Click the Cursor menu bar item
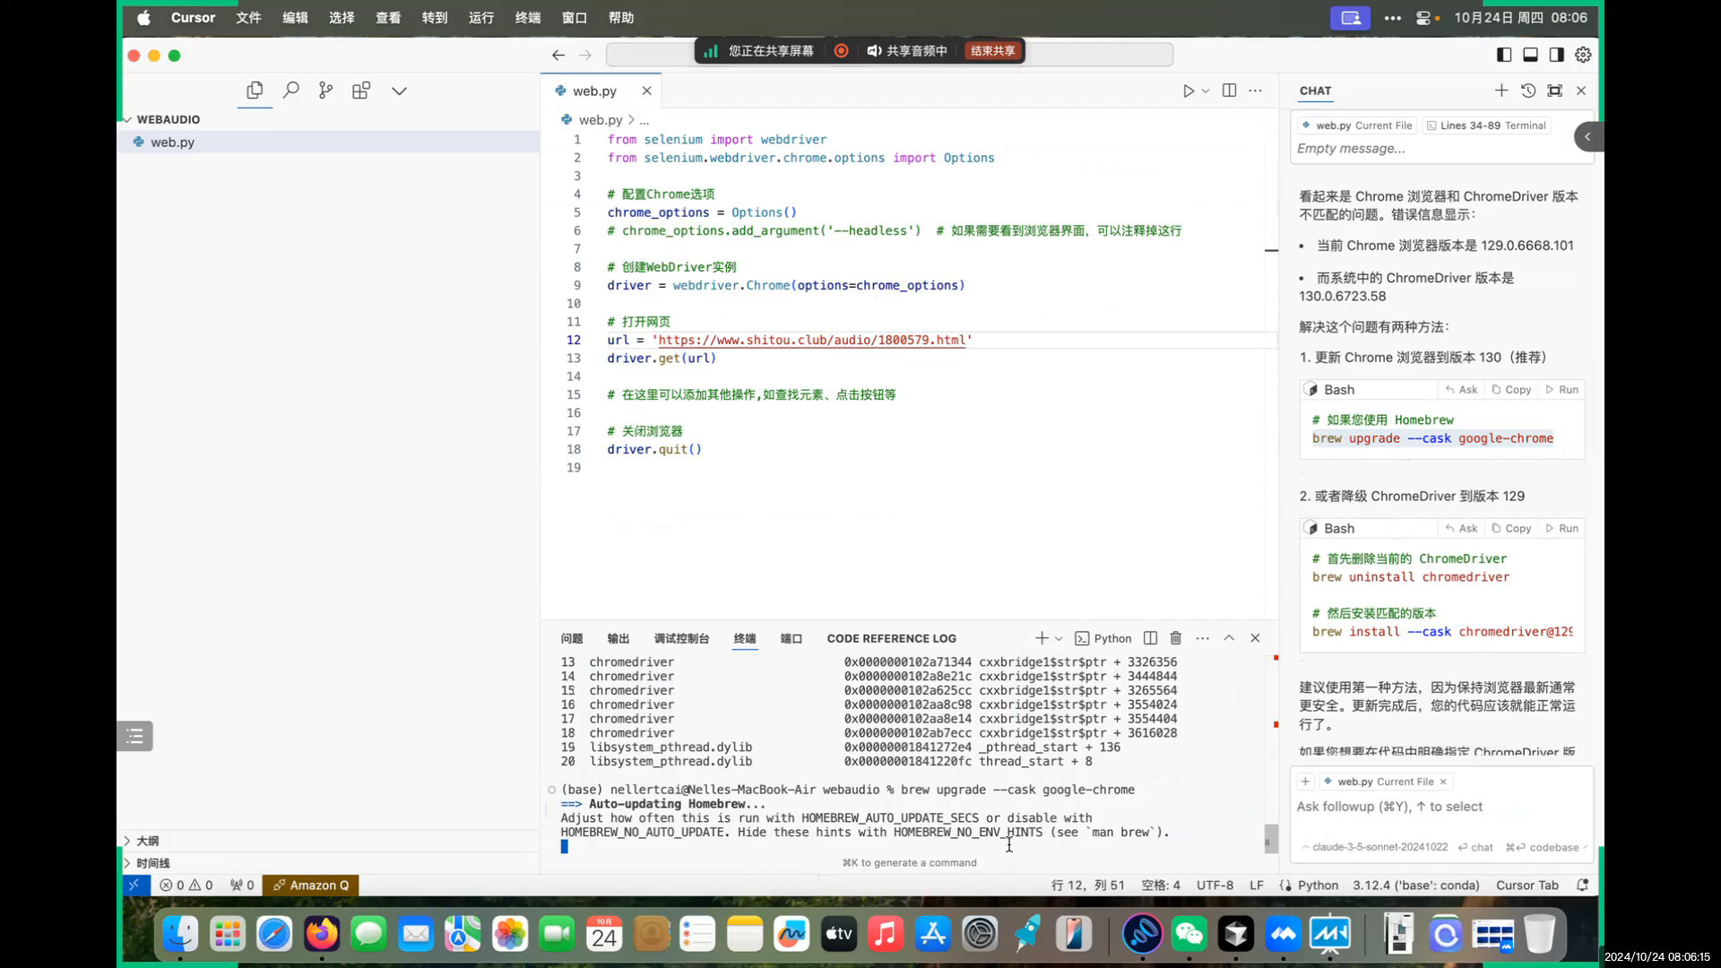Viewport: 1721px width, 968px height. point(193,18)
